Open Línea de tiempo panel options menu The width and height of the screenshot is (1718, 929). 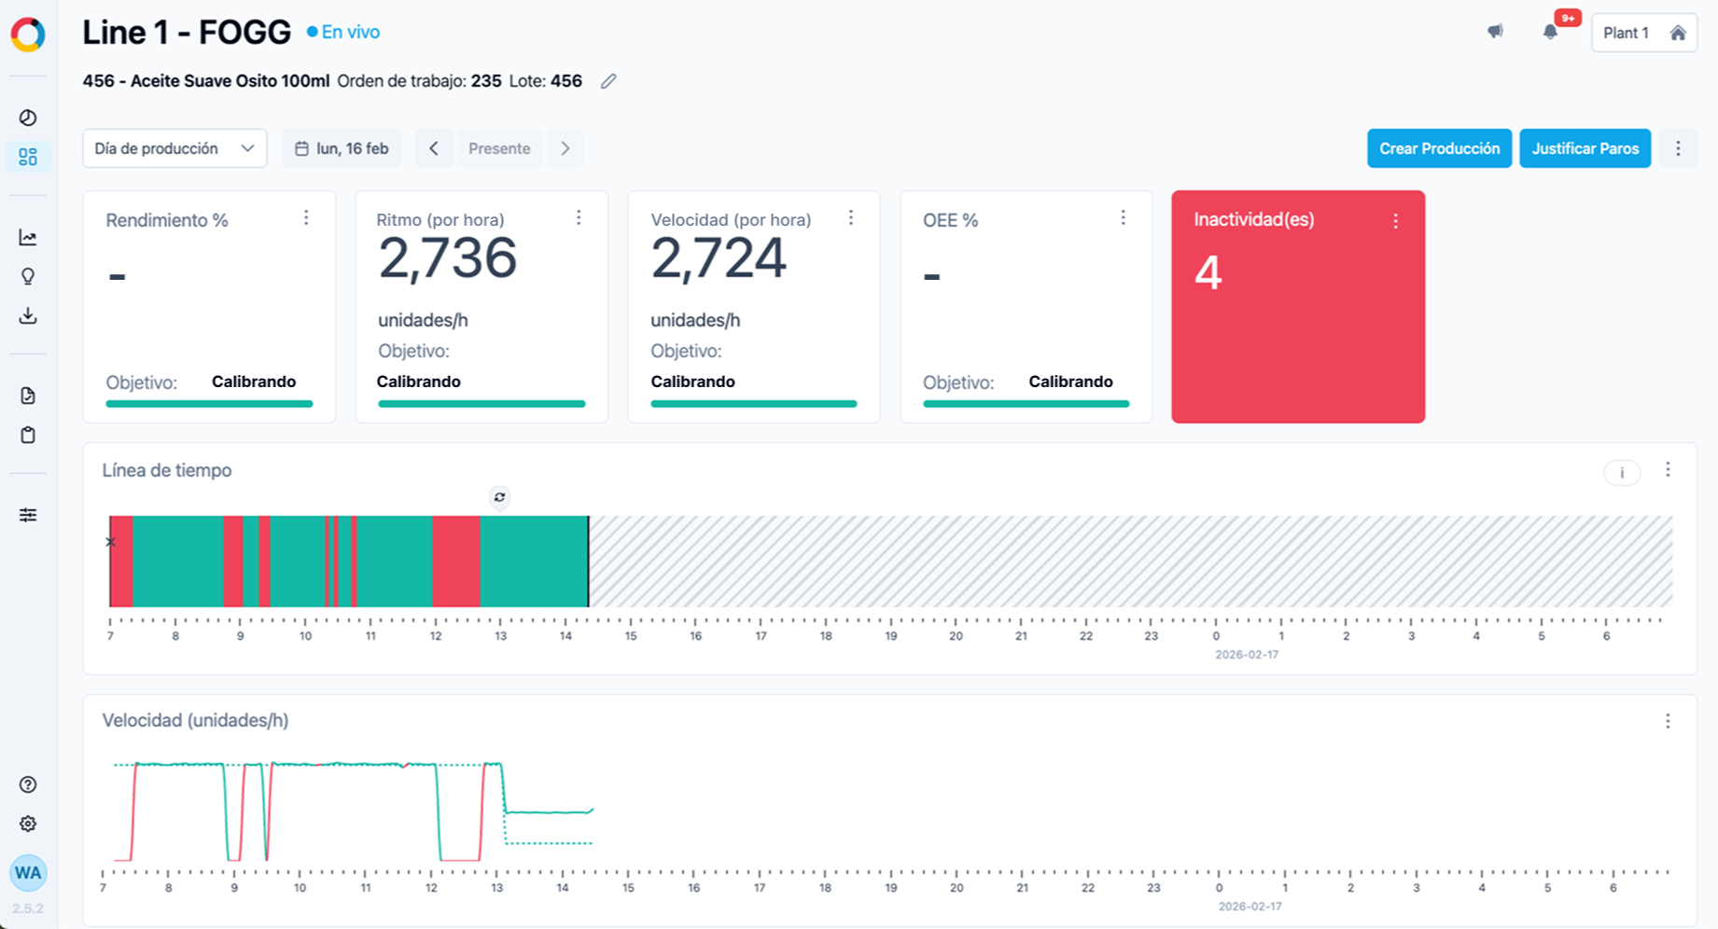[x=1668, y=470]
